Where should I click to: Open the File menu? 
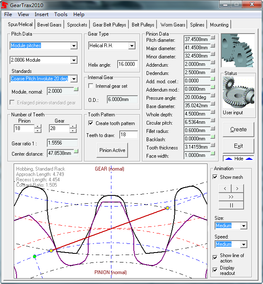[8, 14]
